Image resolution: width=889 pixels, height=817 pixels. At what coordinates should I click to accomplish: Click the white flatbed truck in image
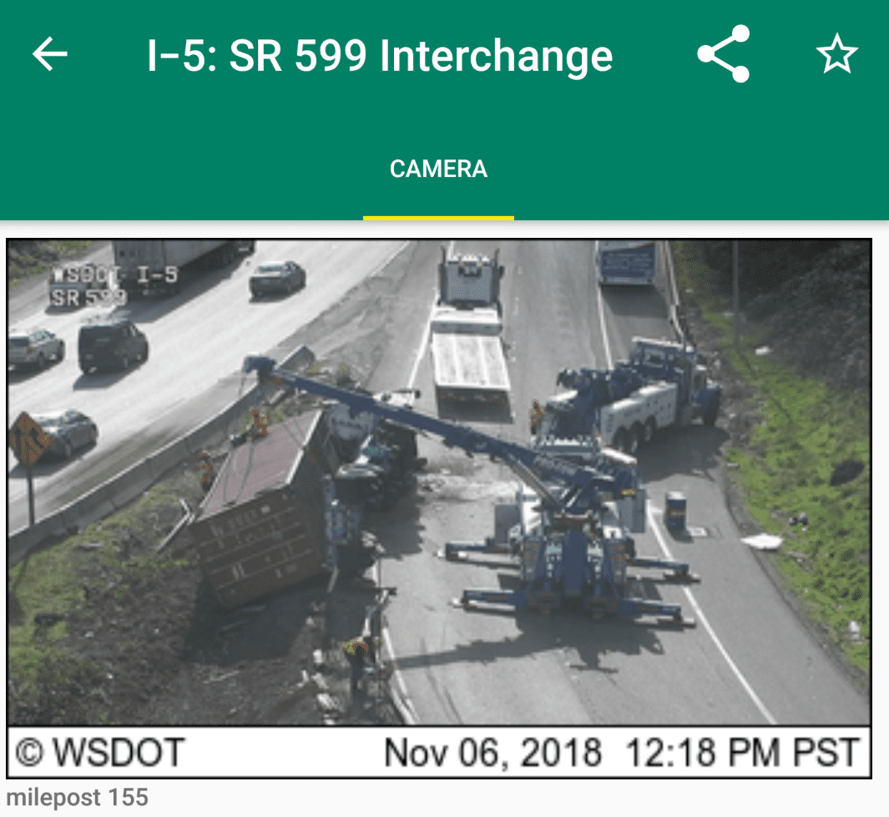469,335
